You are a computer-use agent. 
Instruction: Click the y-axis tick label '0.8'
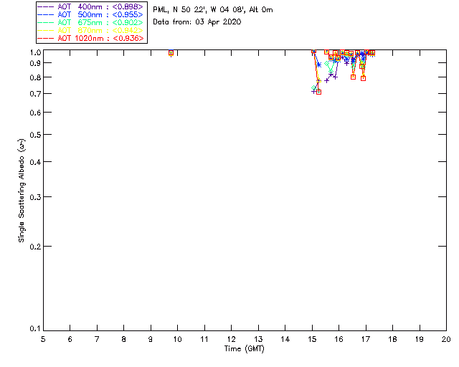(35, 77)
